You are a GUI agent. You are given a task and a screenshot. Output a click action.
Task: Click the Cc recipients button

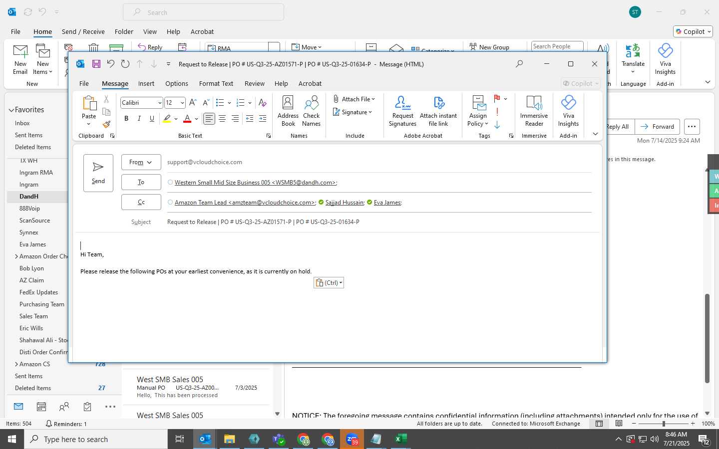click(141, 202)
